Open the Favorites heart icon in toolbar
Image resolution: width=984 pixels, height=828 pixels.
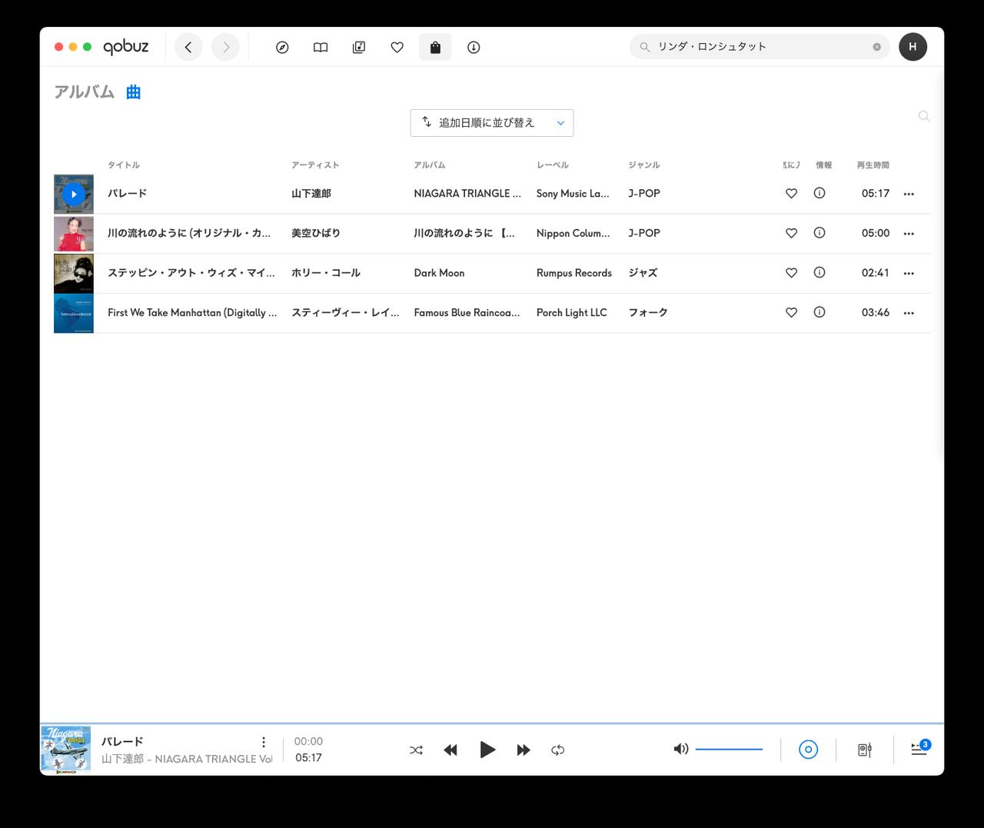[397, 47]
